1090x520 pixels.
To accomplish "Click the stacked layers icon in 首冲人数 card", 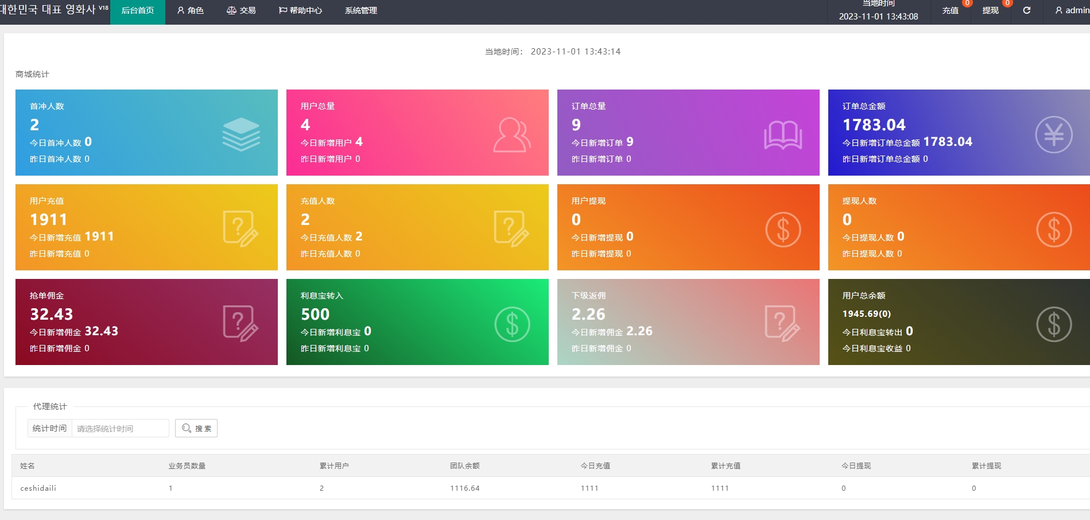I will click(x=241, y=134).
